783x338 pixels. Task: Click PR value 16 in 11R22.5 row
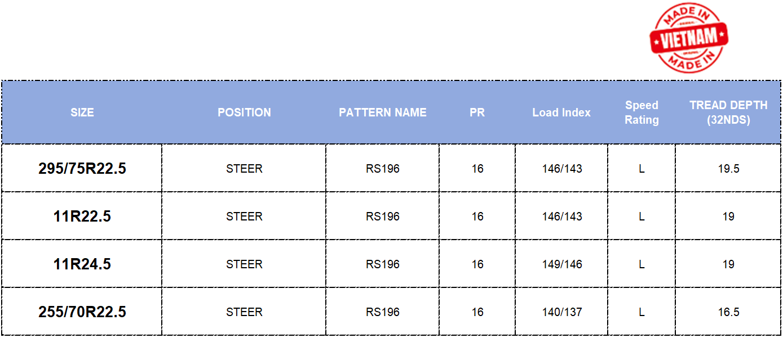point(477,217)
